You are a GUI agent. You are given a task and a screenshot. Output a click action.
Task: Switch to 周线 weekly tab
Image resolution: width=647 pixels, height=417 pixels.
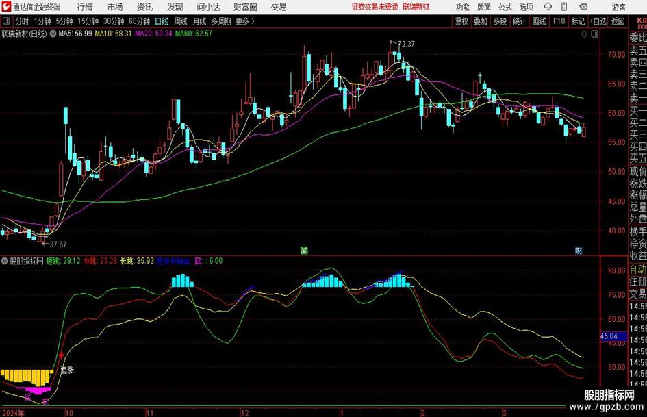coord(181,21)
